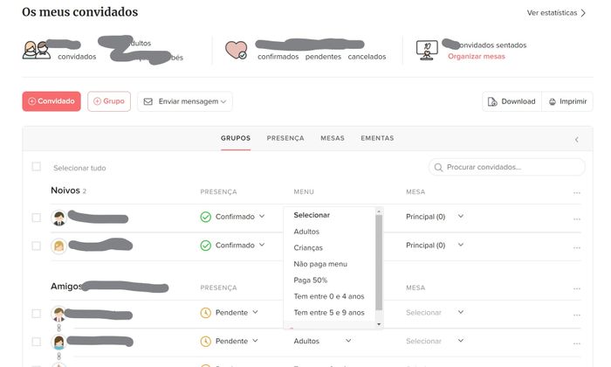Click link chain icon under first Amigos guest
This screenshot has height=367, width=611.
[x=58, y=328]
